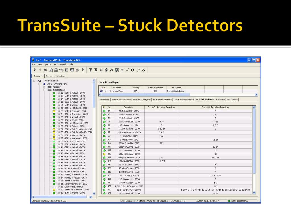Viewport: 291px width, 218px height.
Task: Click the globe icon beside Jur 1 tree node
Action: click(44, 84)
